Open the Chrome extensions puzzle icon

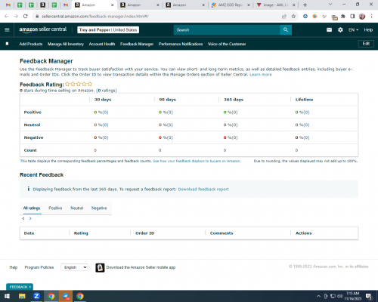click(x=343, y=17)
